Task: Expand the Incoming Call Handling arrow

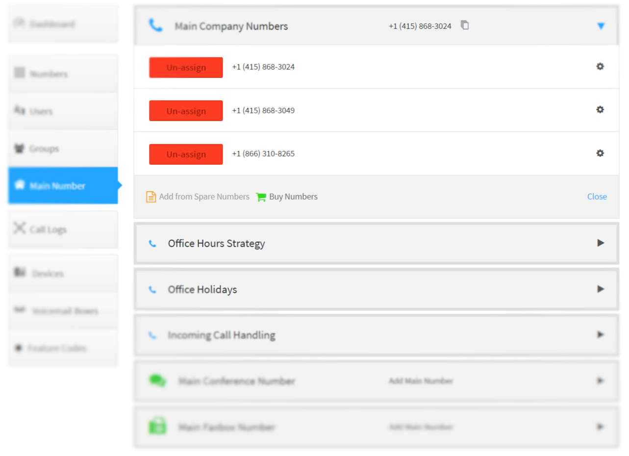Action: click(601, 334)
